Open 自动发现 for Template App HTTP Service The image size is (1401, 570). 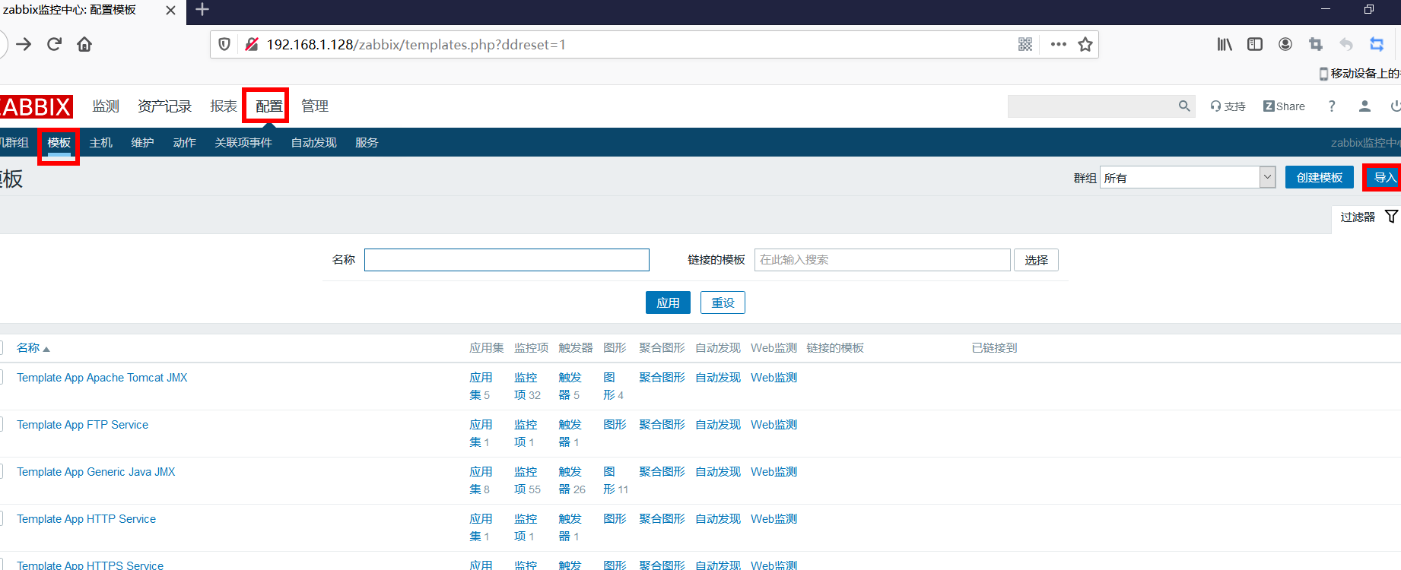pos(718,519)
